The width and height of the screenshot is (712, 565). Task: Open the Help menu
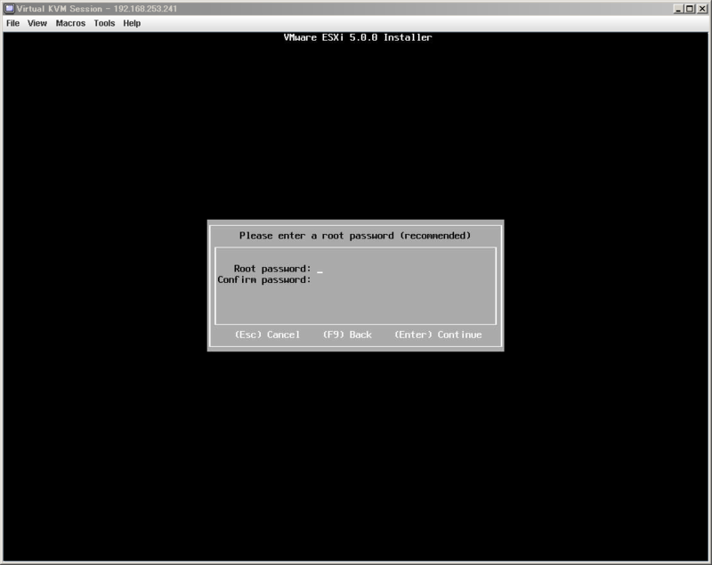point(132,23)
